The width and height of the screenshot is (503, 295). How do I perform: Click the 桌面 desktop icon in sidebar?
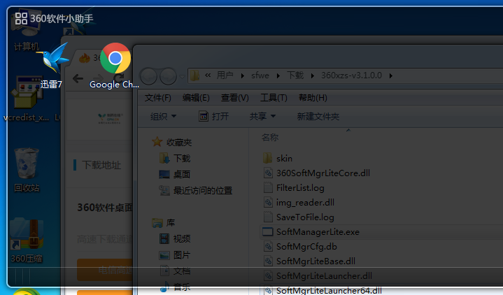point(164,174)
